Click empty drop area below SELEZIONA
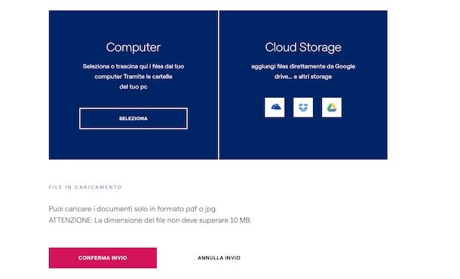This screenshot has width=460, height=279. click(133, 144)
